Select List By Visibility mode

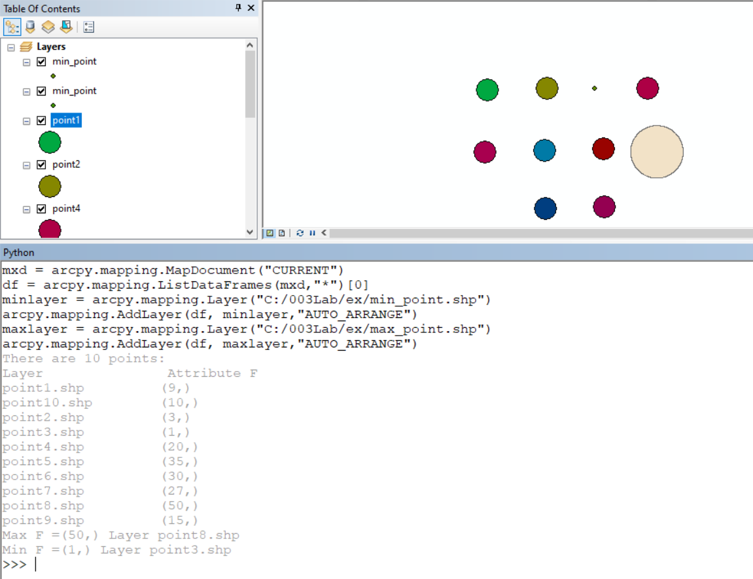[48, 27]
